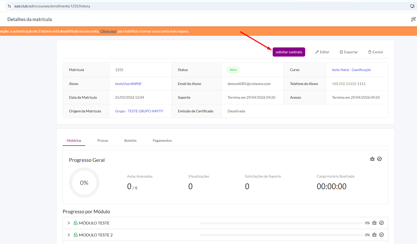Focus the browser address bar URL
The height and width of the screenshot is (244, 417).
[x=52, y=6]
